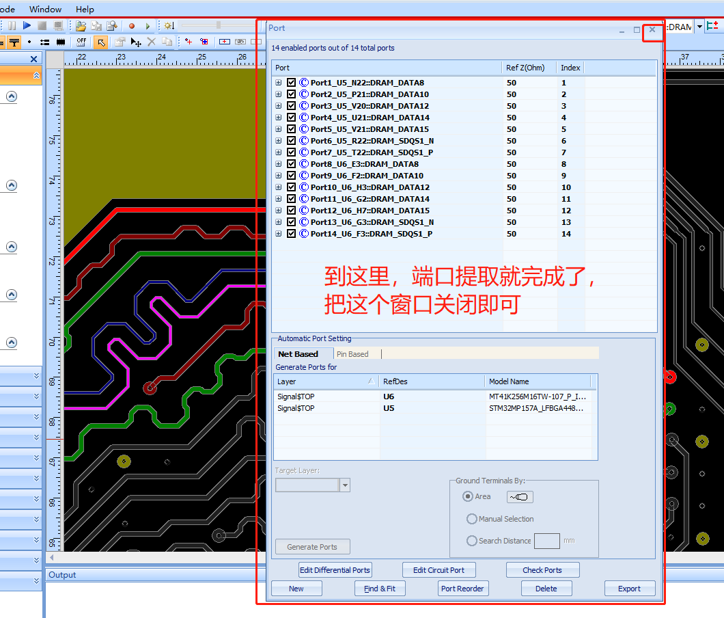Click the Edit Differential Ports button

point(335,570)
